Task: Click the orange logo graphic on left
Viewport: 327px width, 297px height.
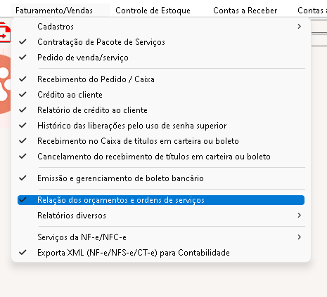Action: [x=6, y=85]
